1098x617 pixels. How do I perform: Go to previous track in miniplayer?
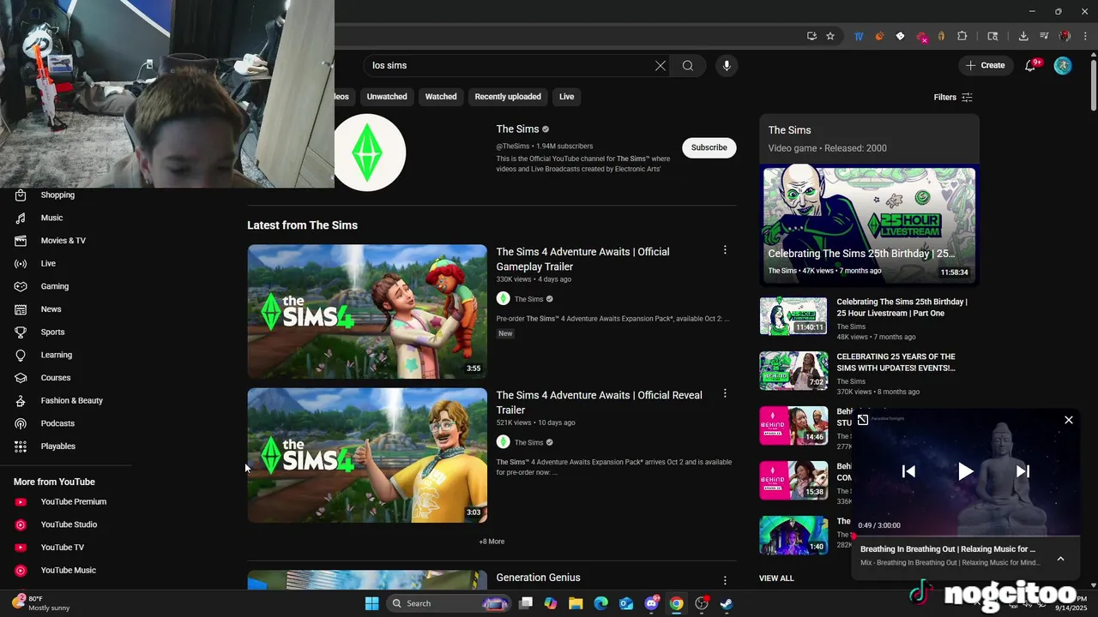tap(908, 471)
